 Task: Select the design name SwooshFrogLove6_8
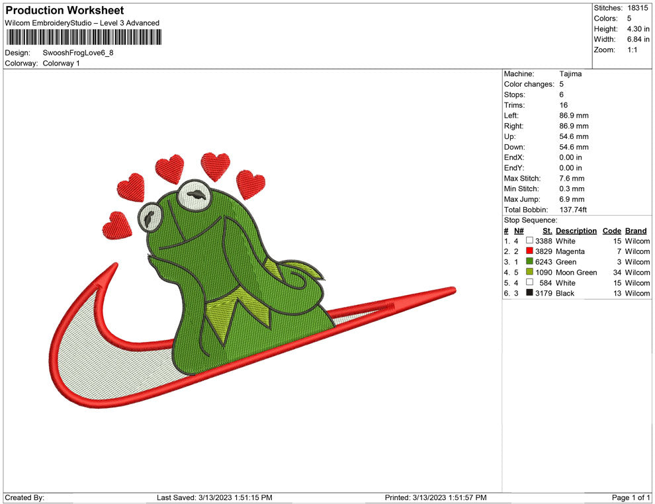pos(78,53)
